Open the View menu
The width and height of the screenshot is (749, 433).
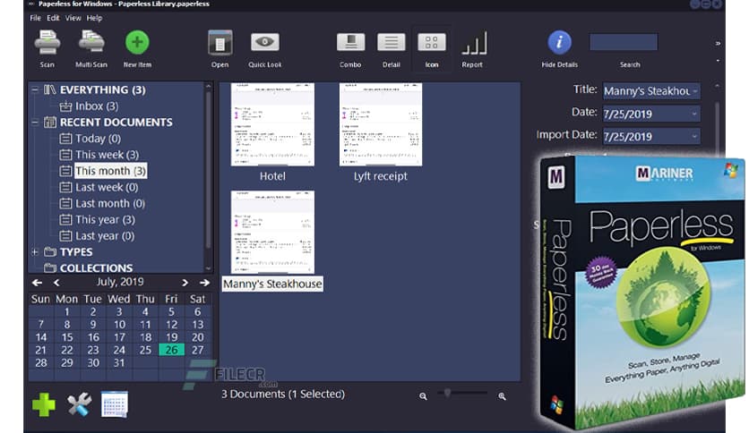[x=73, y=18]
